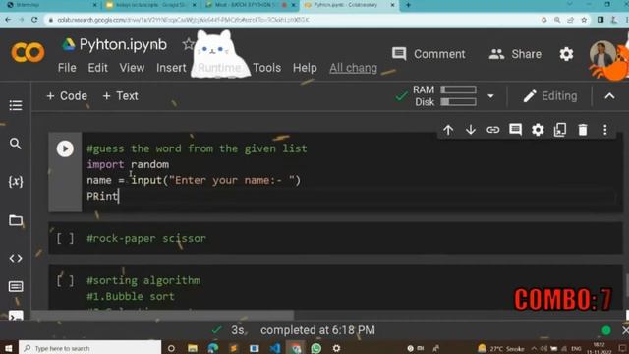Click the Google Drive icon beside the title
This screenshot has width=629, height=354.
coord(68,44)
